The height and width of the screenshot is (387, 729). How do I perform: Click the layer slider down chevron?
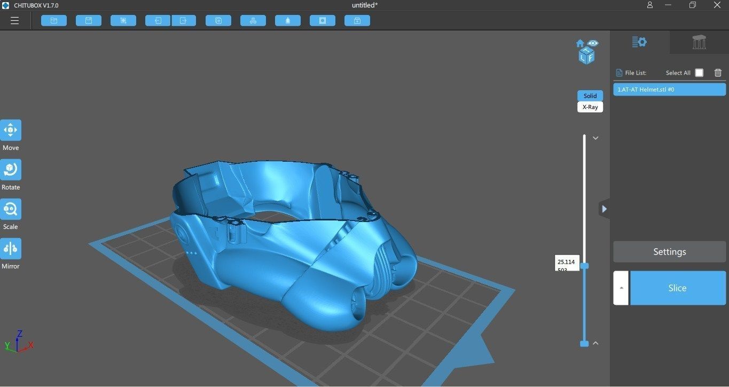click(x=595, y=138)
